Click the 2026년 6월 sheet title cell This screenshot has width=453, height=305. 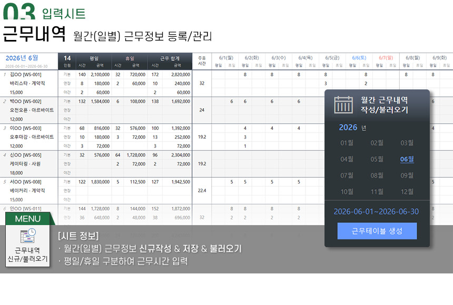click(x=22, y=58)
